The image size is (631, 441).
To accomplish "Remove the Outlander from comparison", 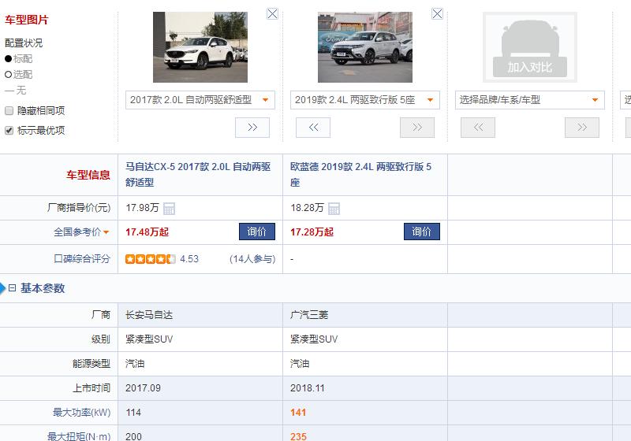I will [x=437, y=14].
